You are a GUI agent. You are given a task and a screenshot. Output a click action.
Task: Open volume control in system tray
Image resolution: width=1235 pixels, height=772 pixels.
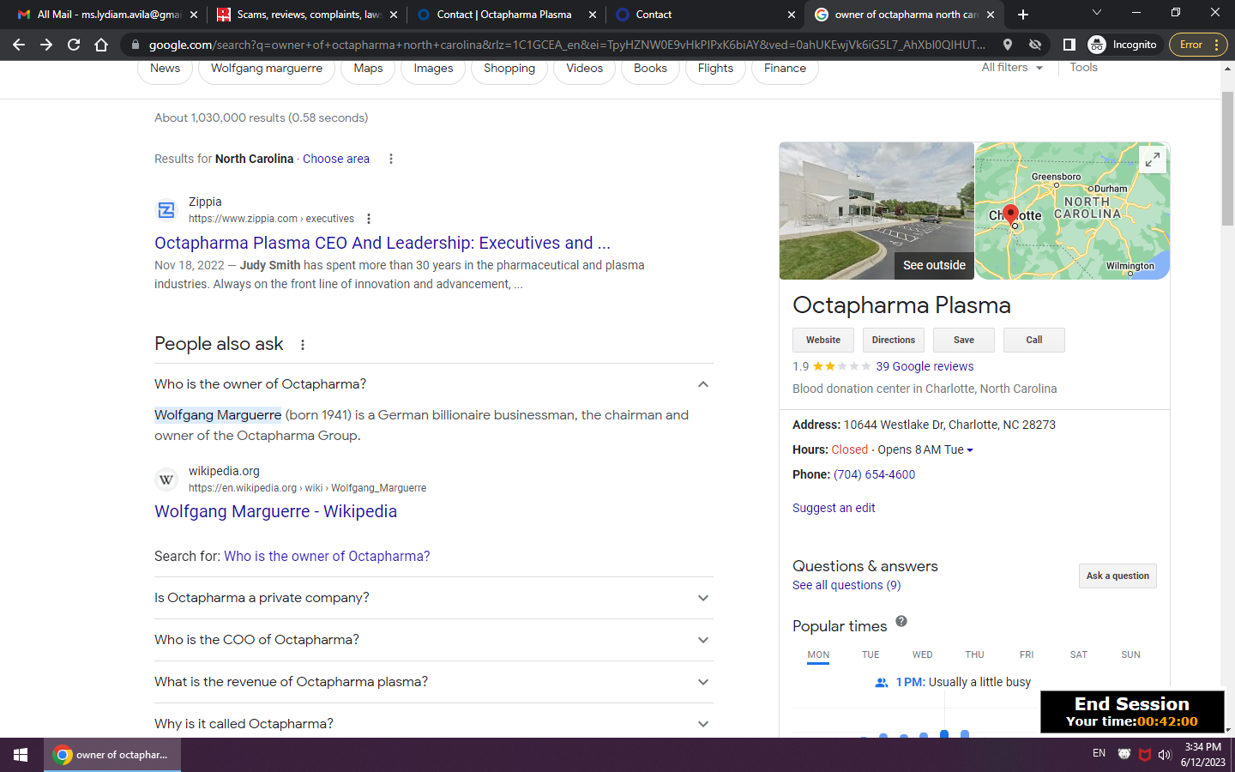(x=1165, y=755)
